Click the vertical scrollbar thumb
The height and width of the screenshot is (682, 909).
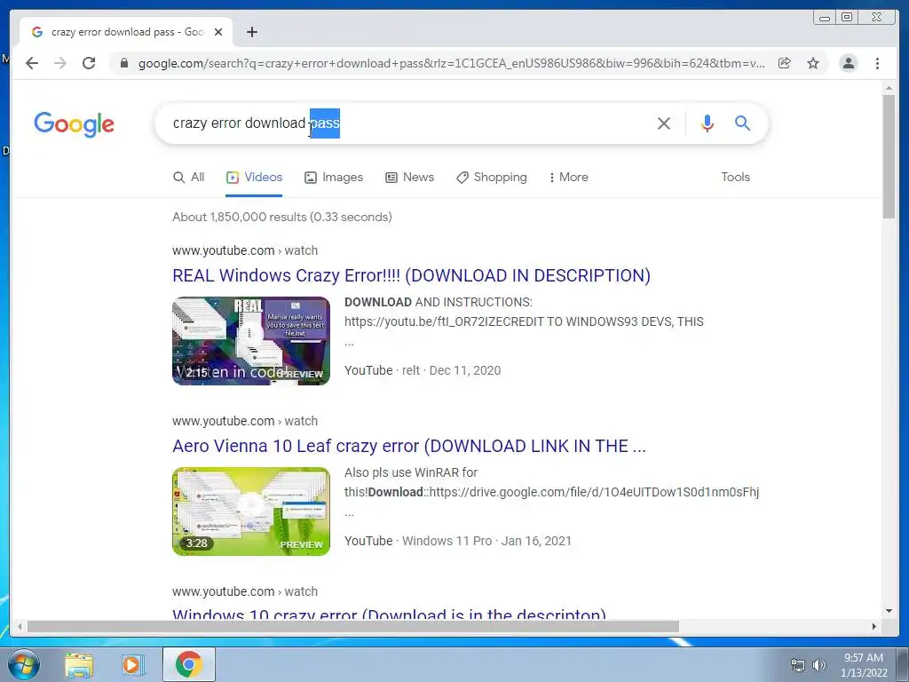point(889,156)
